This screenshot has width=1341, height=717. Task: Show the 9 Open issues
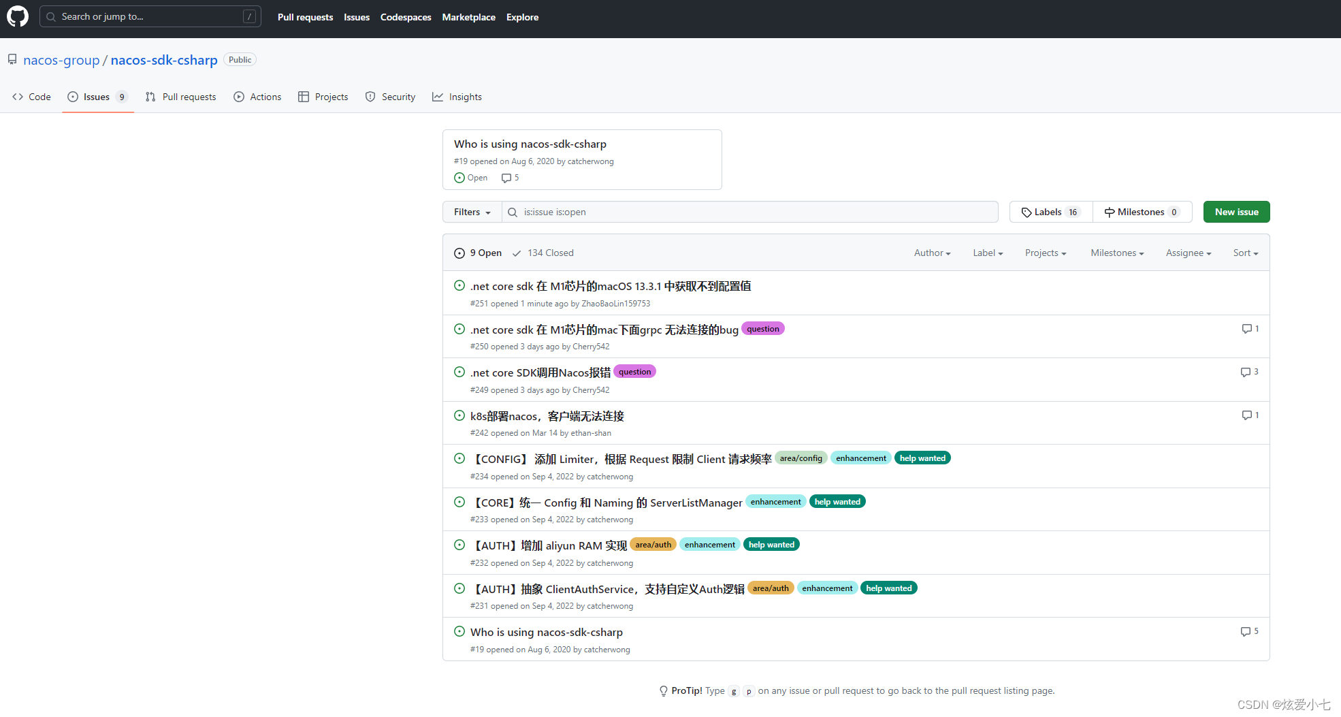[x=478, y=253]
